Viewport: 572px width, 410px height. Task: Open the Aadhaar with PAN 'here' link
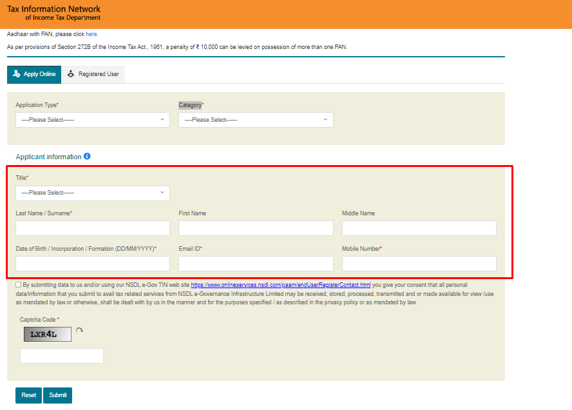click(91, 34)
